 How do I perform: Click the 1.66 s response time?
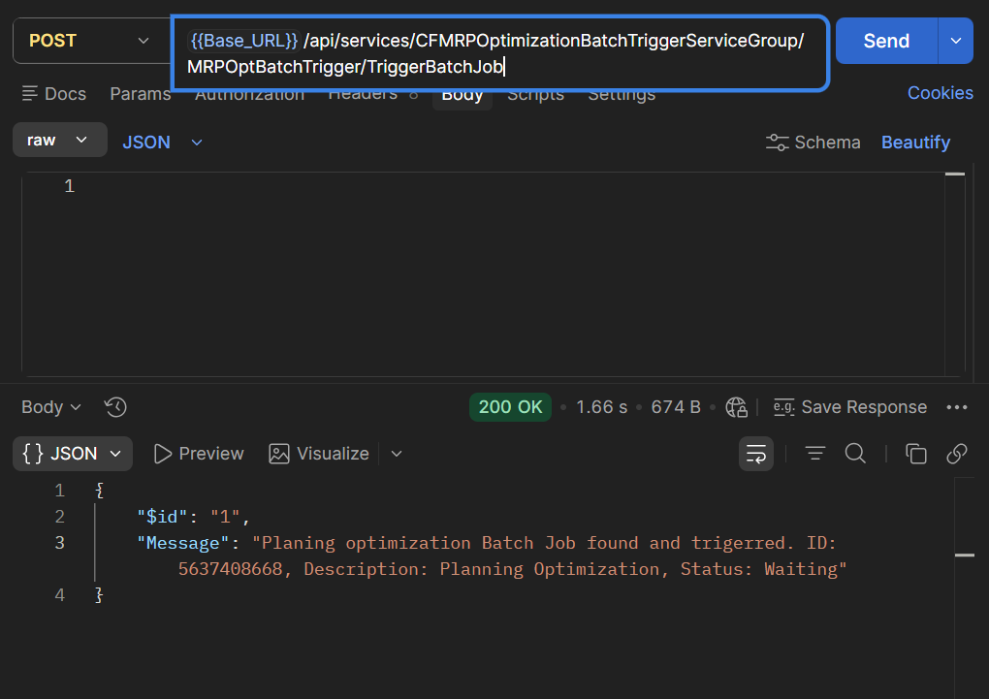point(602,407)
